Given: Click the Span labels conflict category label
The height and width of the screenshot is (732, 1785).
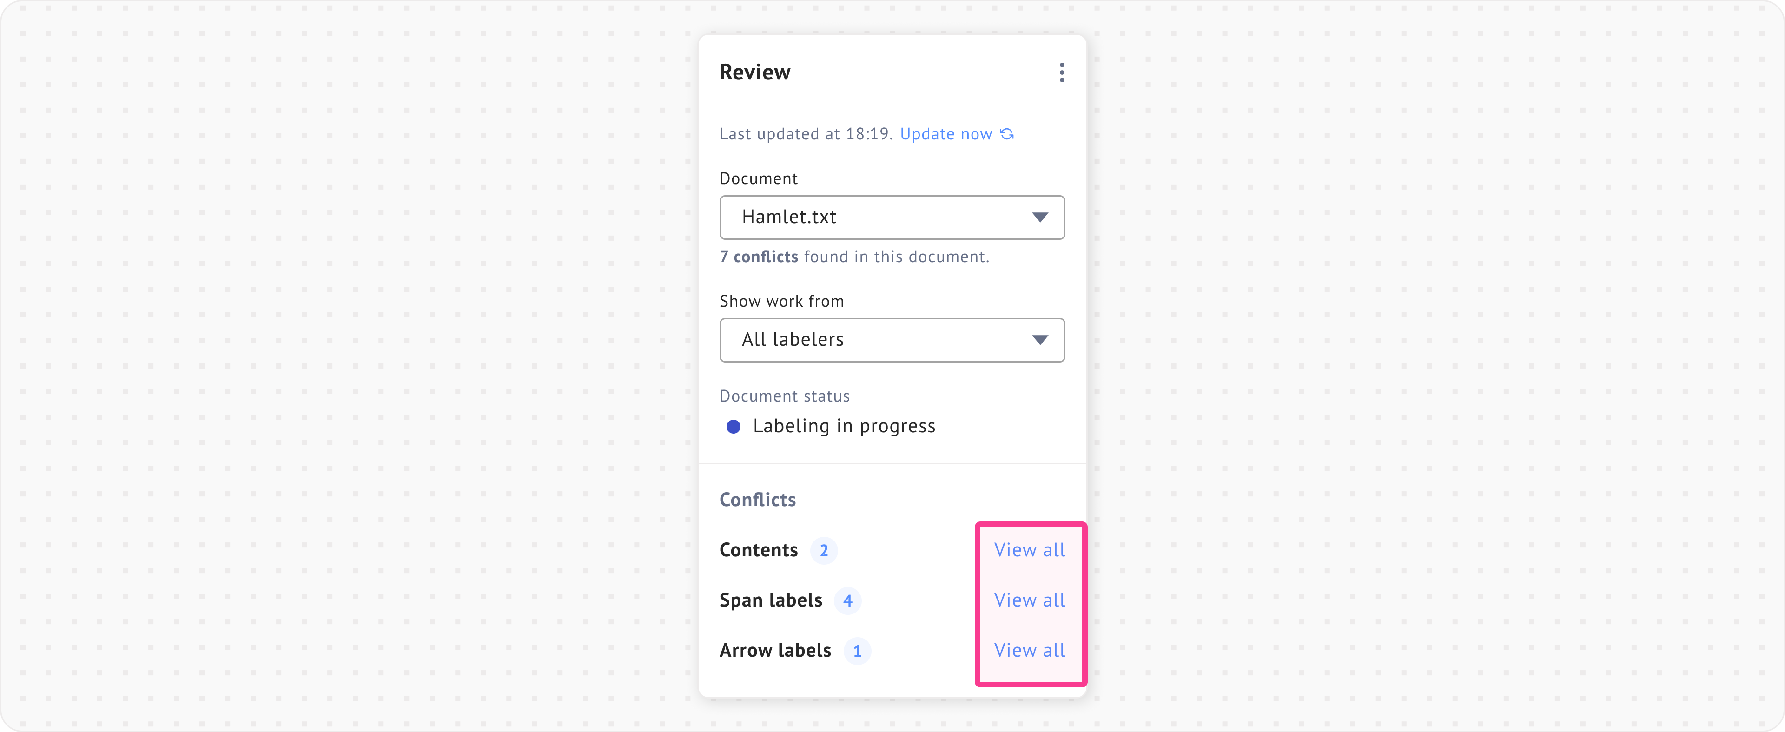Looking at the screenshot, I should click(x=771, y=600).
